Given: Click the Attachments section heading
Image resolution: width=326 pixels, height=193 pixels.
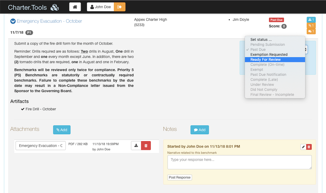Looking at the screenshot, I should [25, 129].
